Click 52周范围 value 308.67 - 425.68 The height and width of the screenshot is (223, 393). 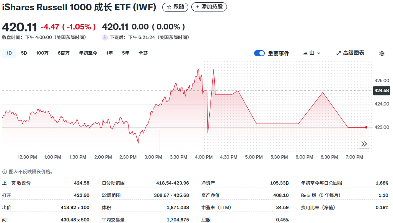click(x=171, y=195)
